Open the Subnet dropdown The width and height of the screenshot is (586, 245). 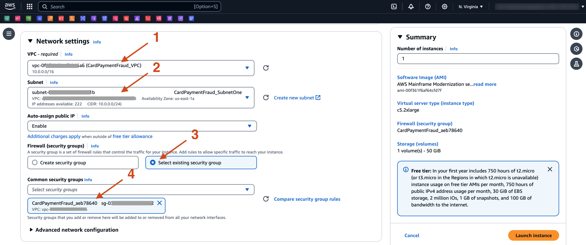pos(141,98)
